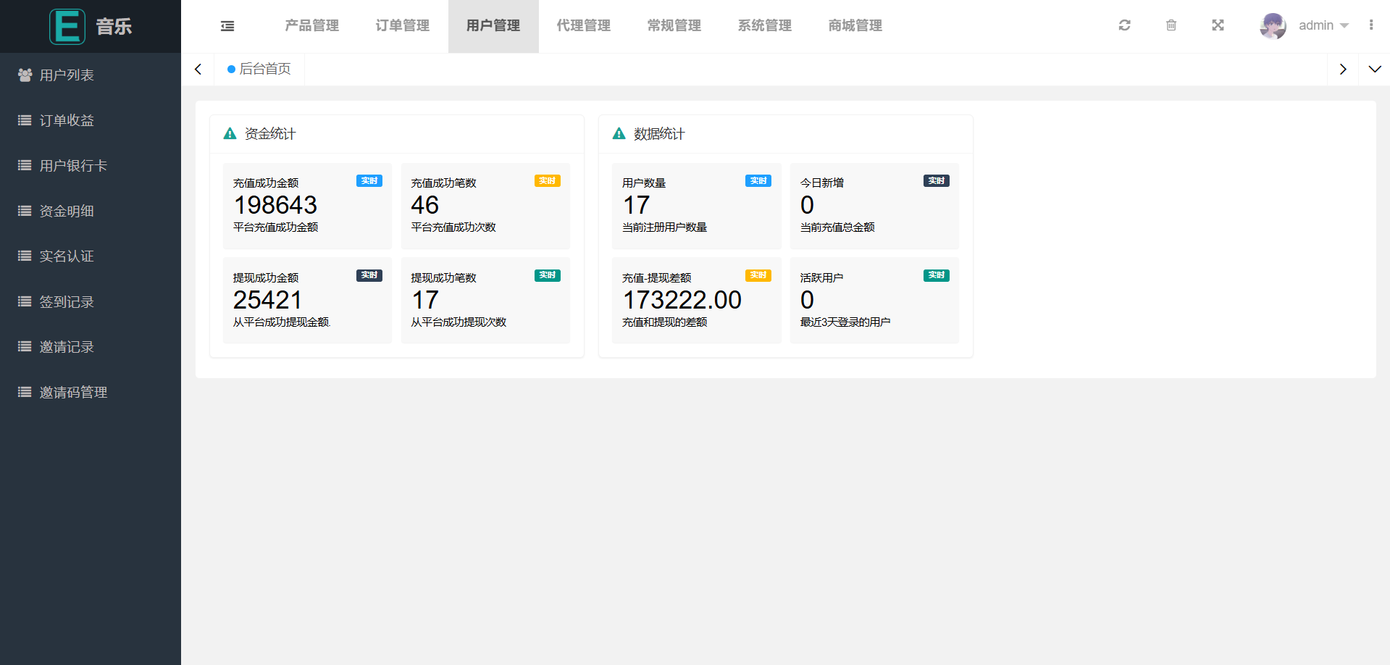Screen dimensions: 1390x665
Task: Expand the tab options down chevron
Action: pos(1374,70)
